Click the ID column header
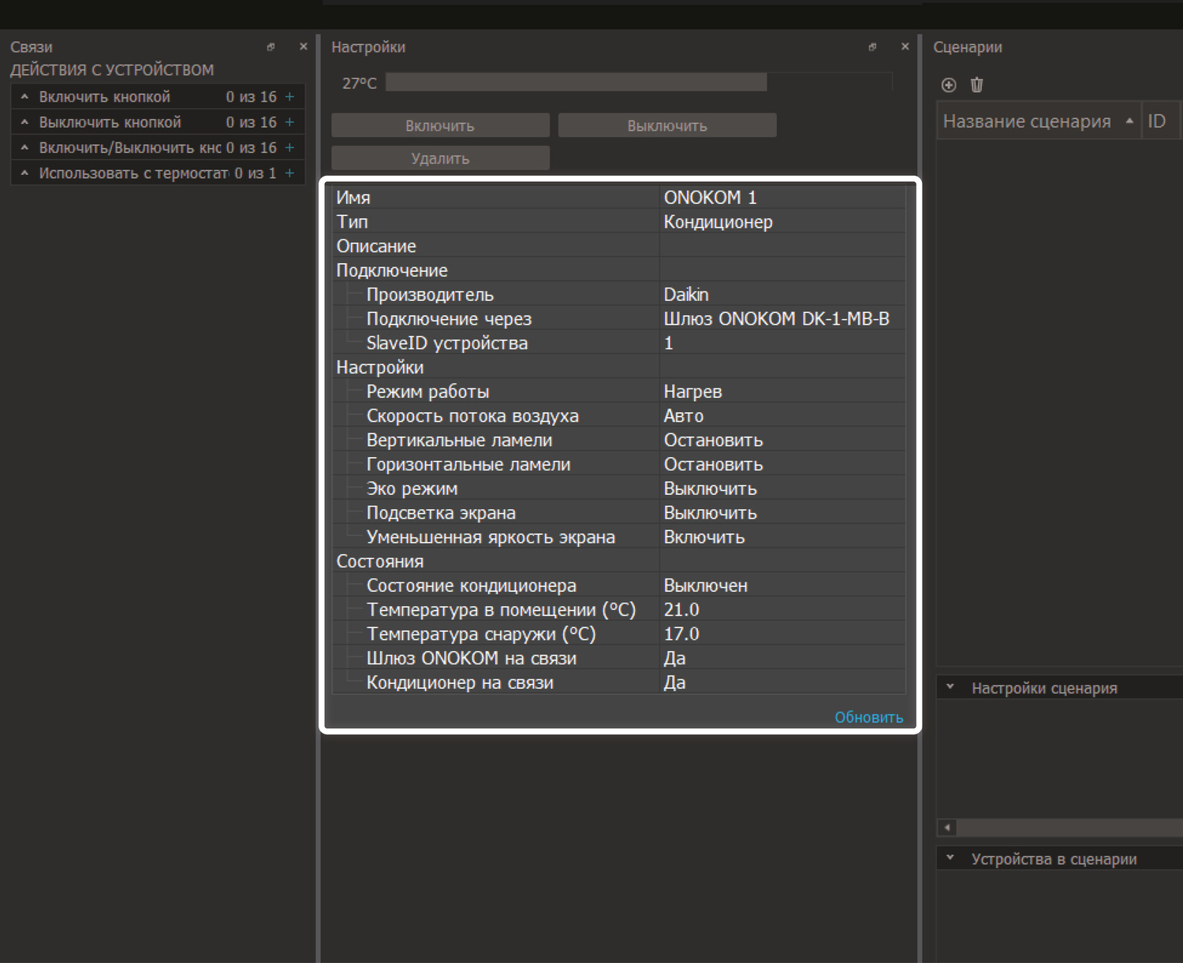 1157,121
